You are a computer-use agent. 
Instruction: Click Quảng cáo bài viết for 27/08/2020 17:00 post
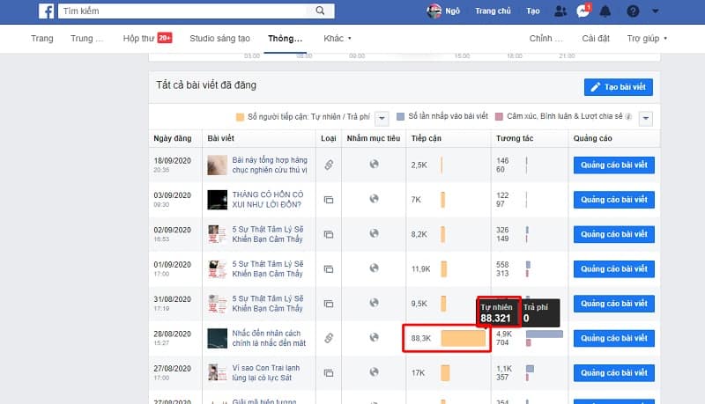(x=613, y=373)
